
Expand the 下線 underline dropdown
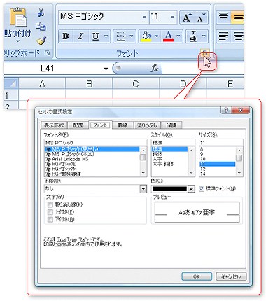click(x=143, y=188)
